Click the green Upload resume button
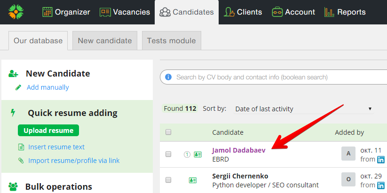 pyautogui.click(x=48, y=131)
